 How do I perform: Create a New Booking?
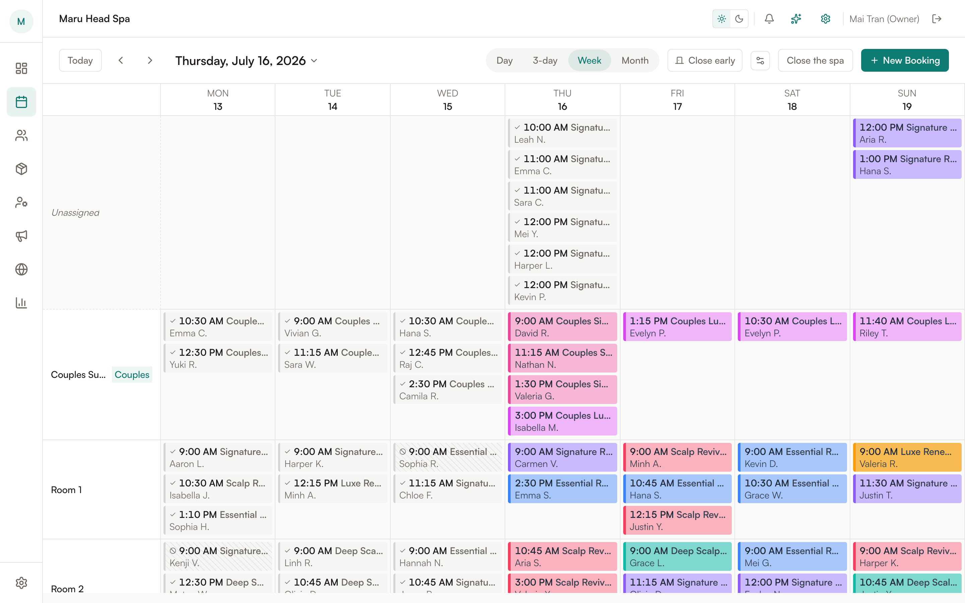point(905,60)
